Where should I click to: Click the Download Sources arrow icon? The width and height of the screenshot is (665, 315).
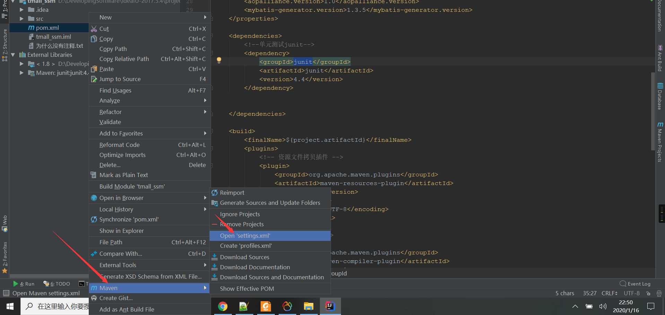pyautogui.click(x=215, y=257)
